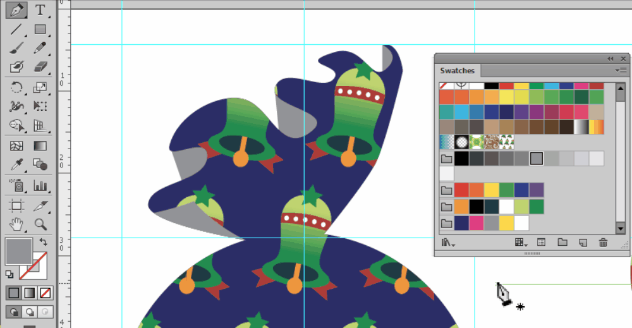Click the Swatches panel bottom resize gripper
This screenshot has height=328, width=632.
pyautogui.click(x=532, y=253)
